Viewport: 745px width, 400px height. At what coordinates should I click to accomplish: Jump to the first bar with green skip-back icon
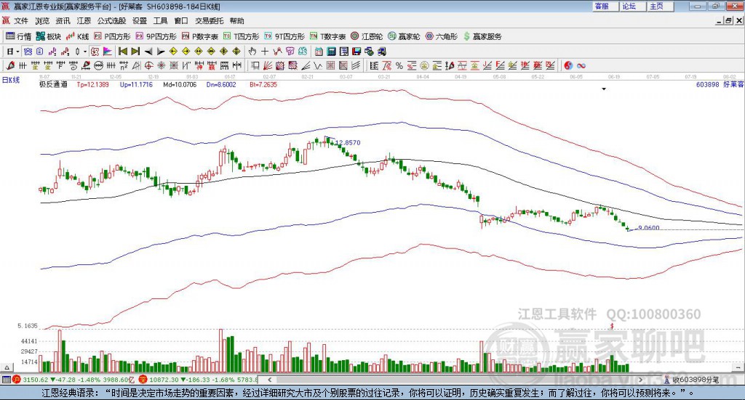[x=122, y=52]
